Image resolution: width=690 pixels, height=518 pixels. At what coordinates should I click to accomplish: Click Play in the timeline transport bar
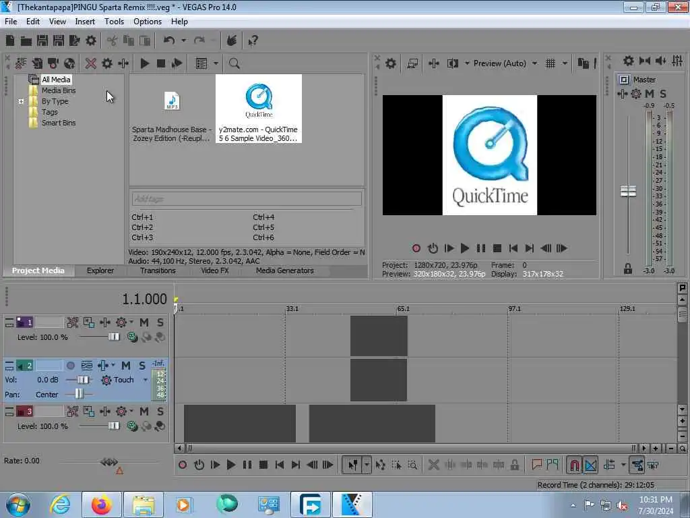pyautogui.click(x=230, y=465)
